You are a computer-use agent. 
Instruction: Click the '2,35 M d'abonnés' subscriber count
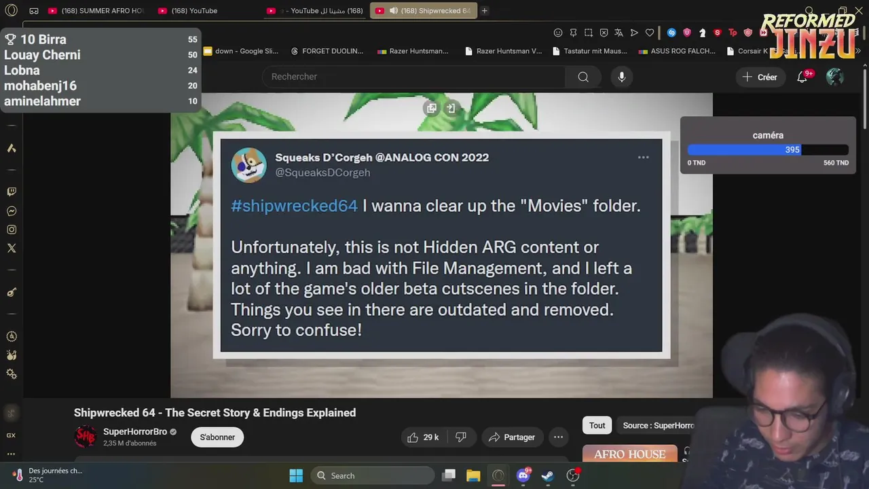[130, 443]
